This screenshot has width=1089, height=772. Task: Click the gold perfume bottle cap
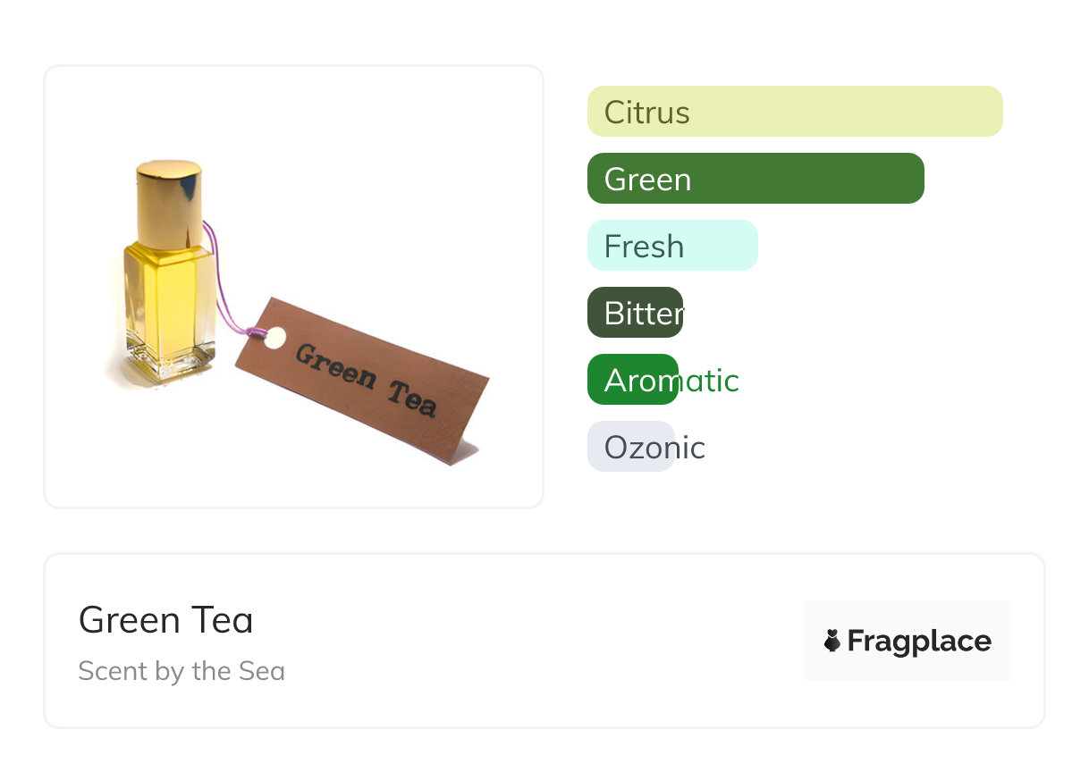pos(168,202)
